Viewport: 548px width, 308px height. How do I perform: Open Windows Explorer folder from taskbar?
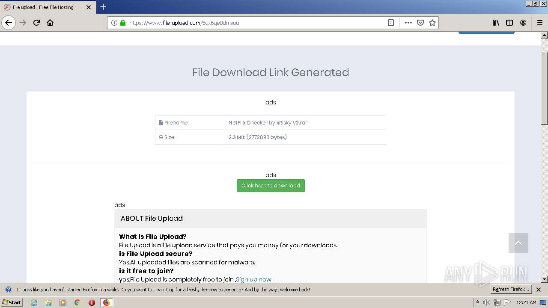pyautogui.click(x=48, y=302)
